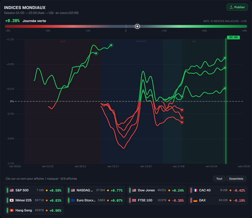Click the +0.96% value on Hang Seng
Image resolution: width=252 pixels, height=218 pixels.
(55, 210)
